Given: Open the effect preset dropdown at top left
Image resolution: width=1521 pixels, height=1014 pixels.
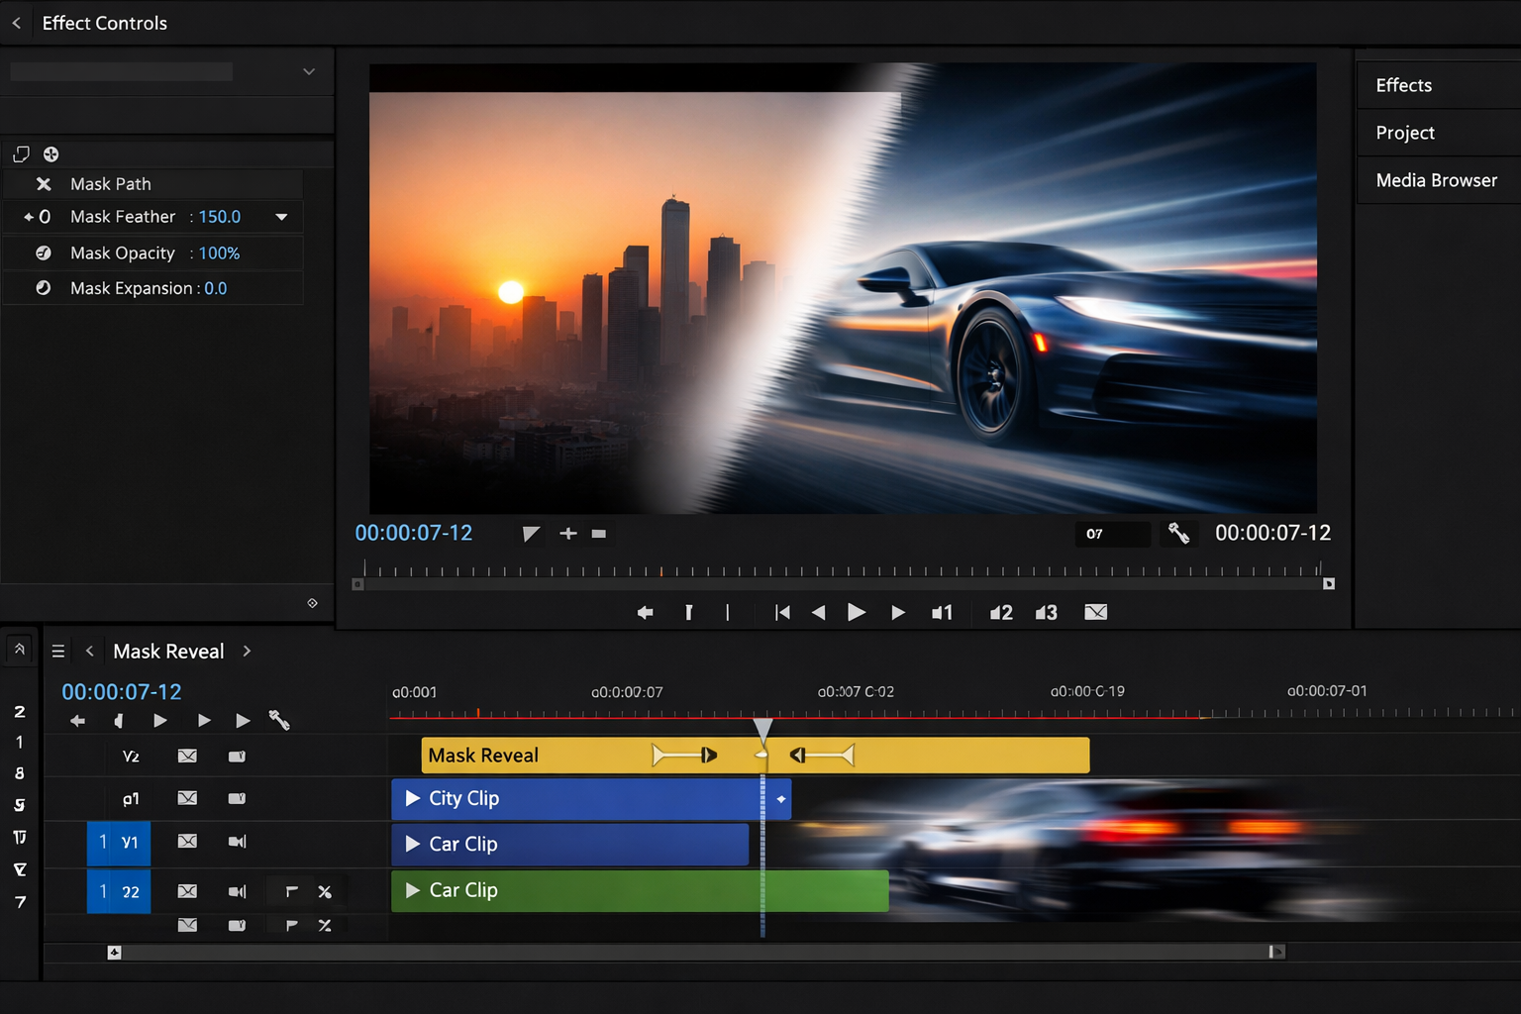Looking at the screenshot, I should (x=307, y=70).
